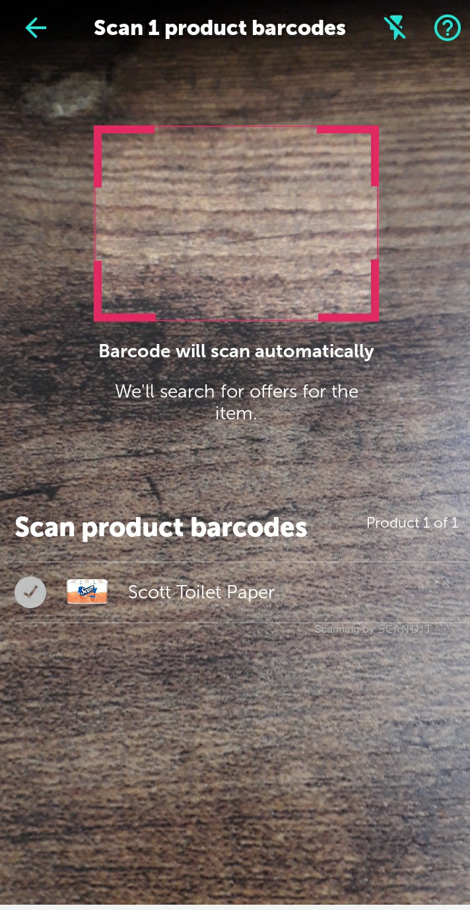
Task: Open the help question mark icon
Action: [447, 28]
